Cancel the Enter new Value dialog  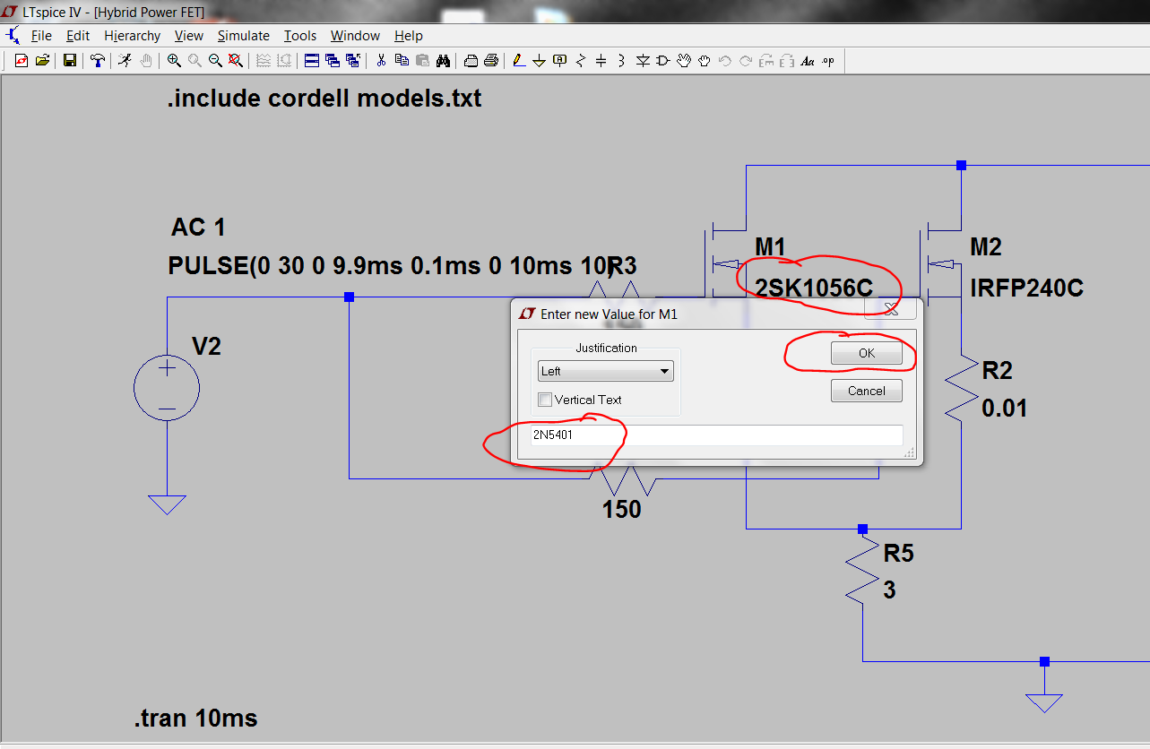click(x=866, y=391)
